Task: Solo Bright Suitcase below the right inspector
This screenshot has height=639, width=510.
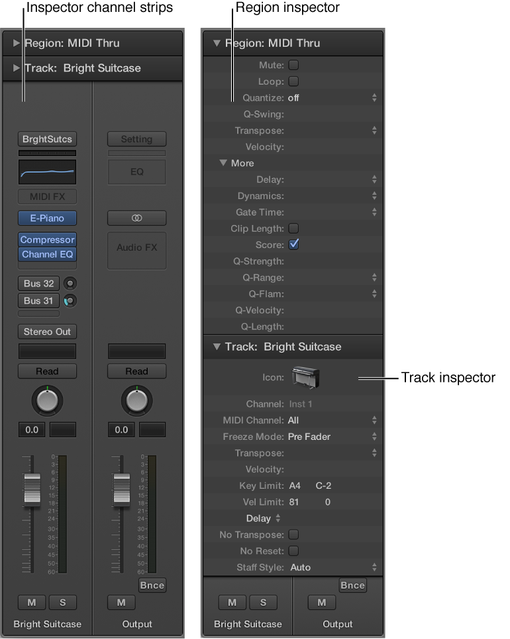Action: [263, 603]
